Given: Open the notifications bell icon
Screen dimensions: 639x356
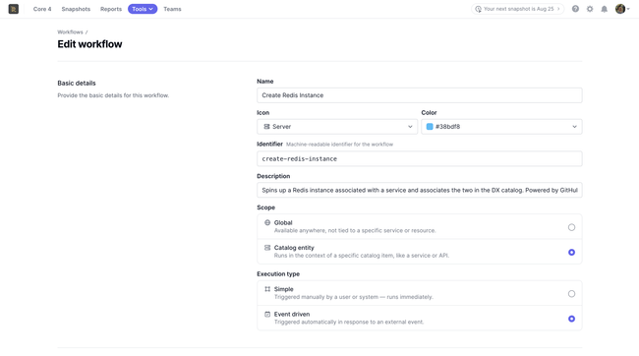Looking at the screenshot, I should [x=604, y=9].
